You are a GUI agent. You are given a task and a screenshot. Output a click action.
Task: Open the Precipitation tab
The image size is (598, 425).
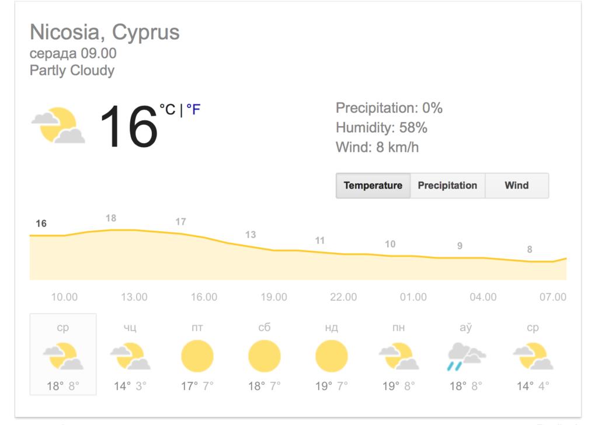click(447, 186)
